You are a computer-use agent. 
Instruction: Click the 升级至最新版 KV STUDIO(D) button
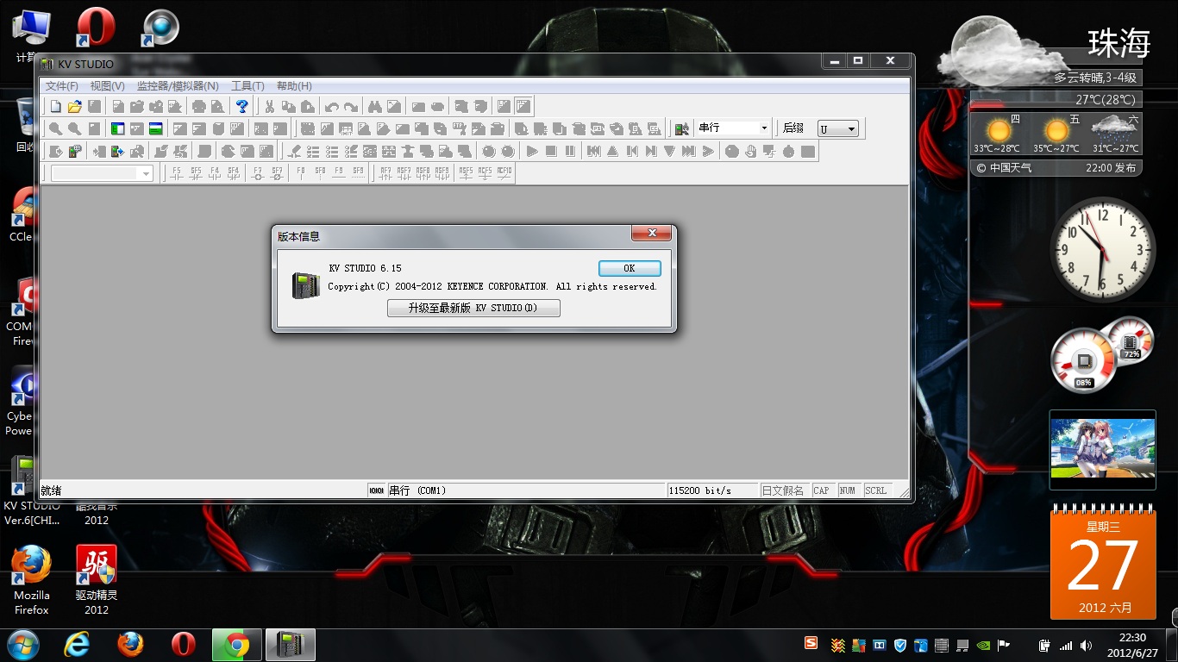(473, 308)
